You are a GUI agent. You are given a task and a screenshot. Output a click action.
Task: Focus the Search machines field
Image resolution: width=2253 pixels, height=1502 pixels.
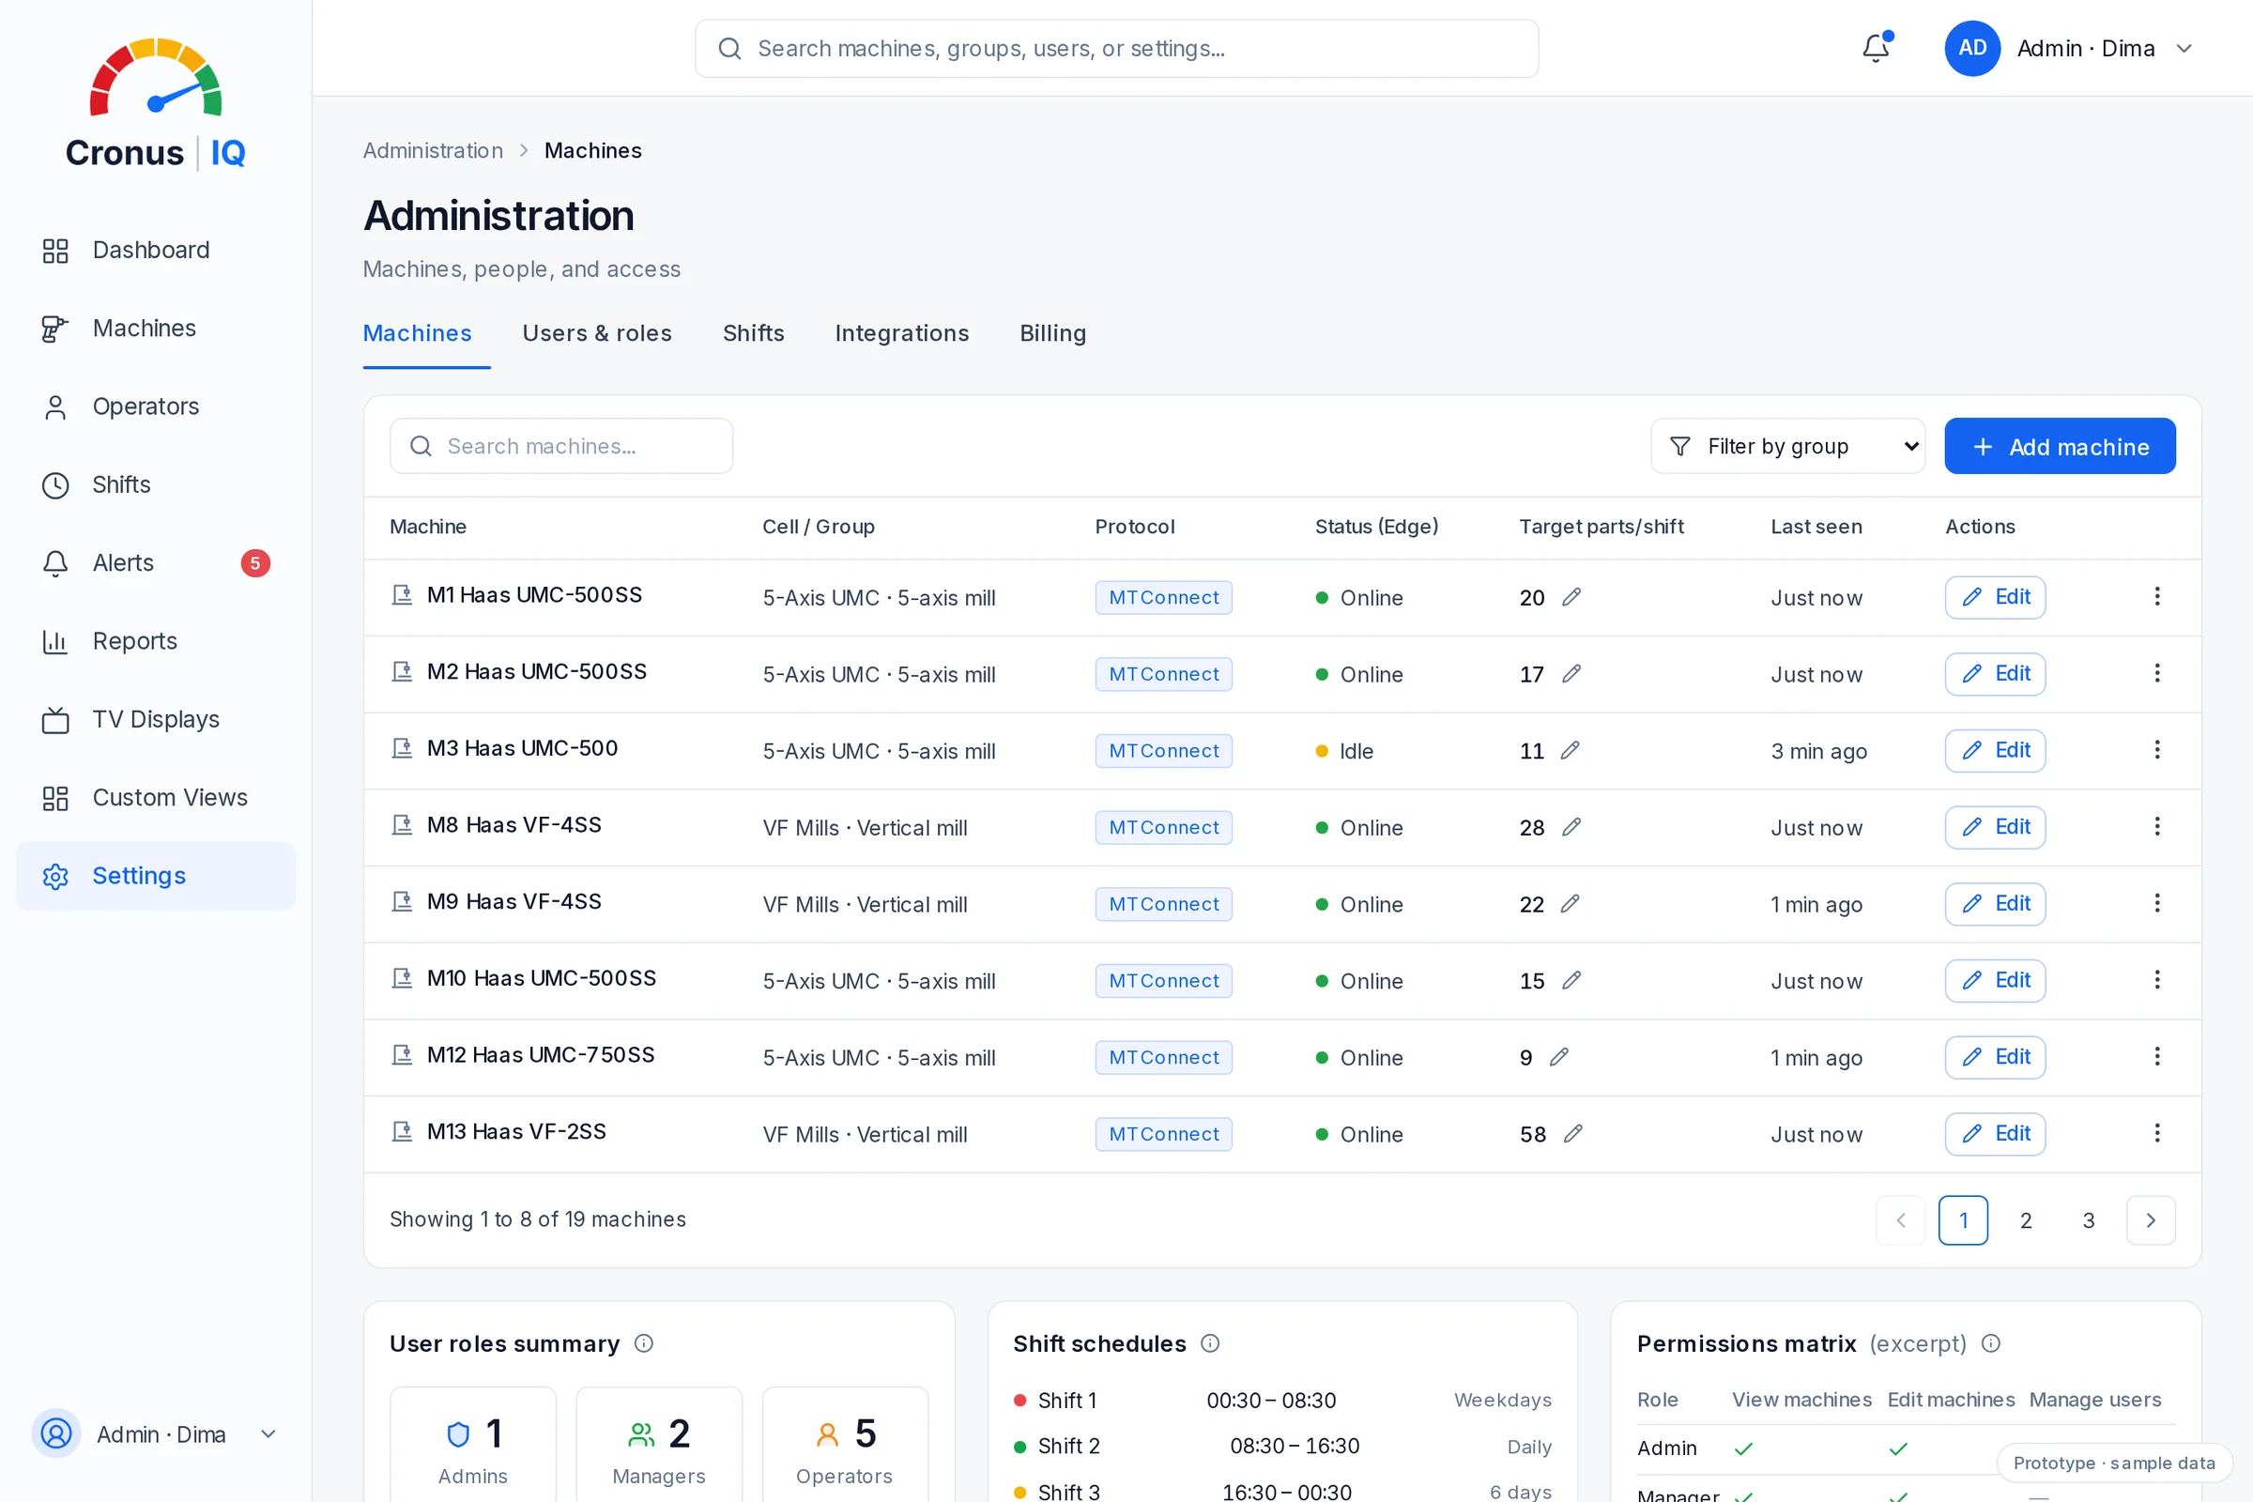coord(561,447)
